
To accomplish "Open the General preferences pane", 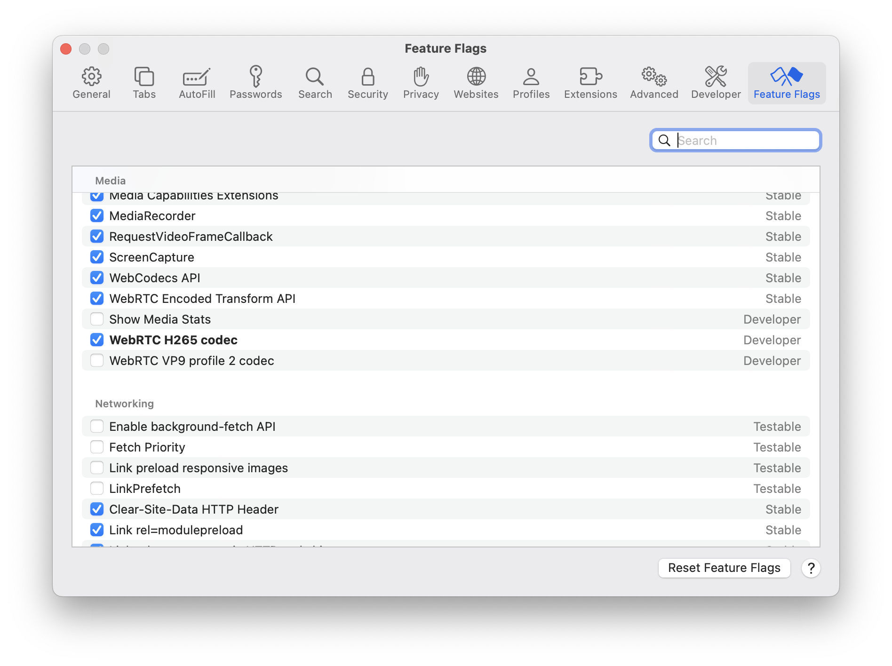I will click(91, 83).
